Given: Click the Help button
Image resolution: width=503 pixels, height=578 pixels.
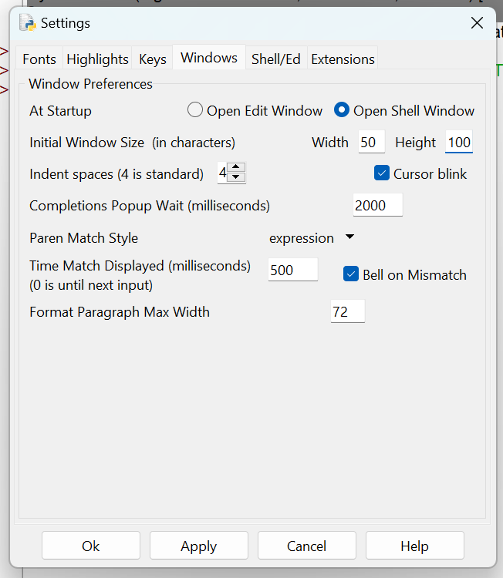Looking at the screenshot, I should point(414,546).
